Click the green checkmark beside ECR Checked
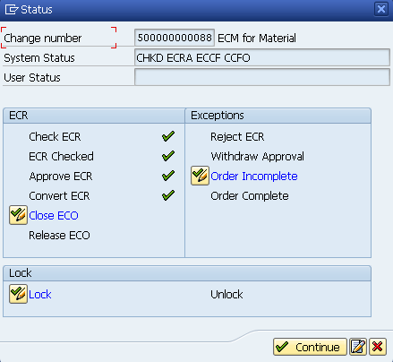The image size is (393, 362). [x=168, y=156]
